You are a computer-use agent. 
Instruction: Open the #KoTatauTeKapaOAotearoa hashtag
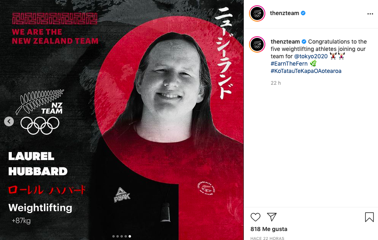click(306, 71)
